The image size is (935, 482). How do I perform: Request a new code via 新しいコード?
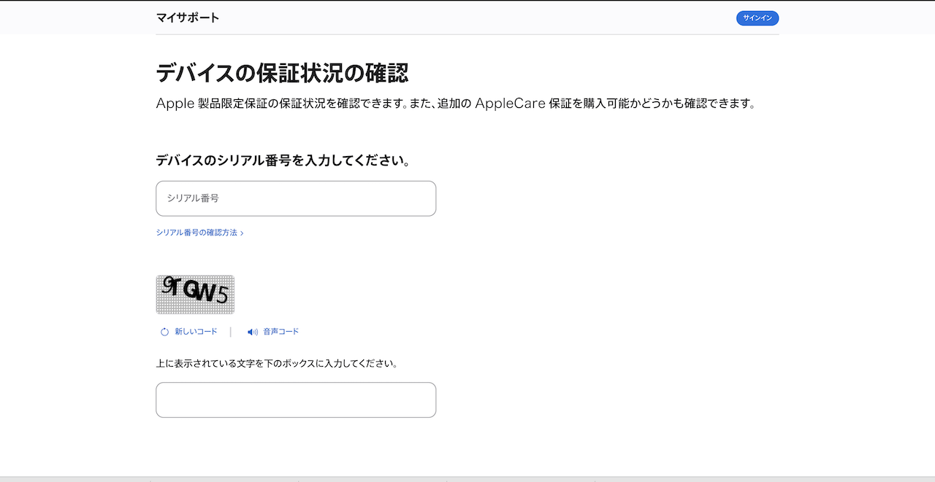[x=196, y=332]
